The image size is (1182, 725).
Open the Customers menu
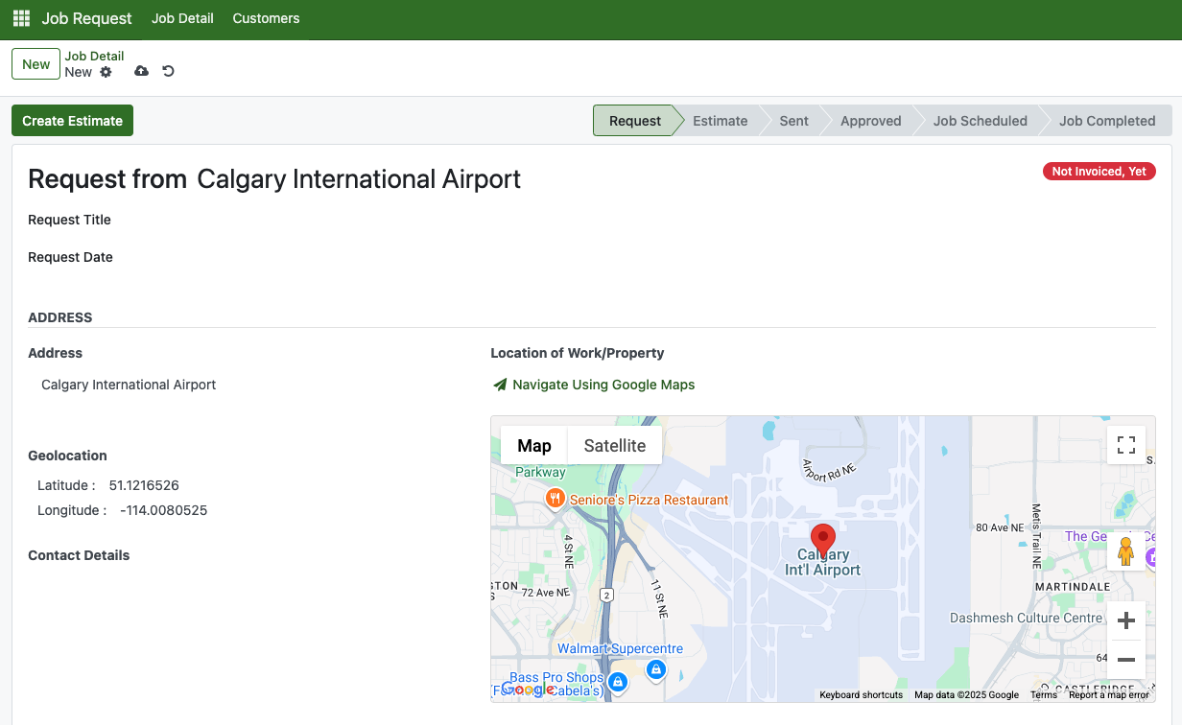[266, 18]
